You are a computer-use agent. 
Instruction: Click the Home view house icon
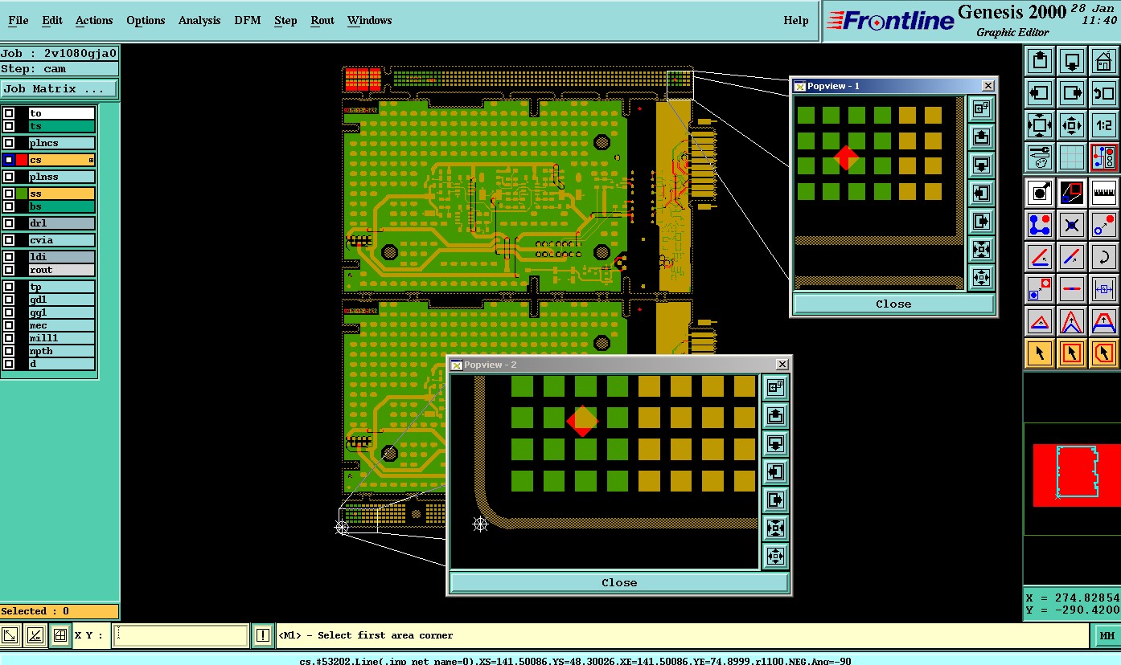point(1104,62)
